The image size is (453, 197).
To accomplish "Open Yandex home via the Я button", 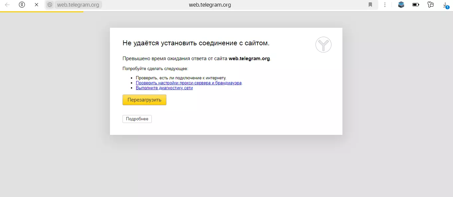I will [22, 5].
